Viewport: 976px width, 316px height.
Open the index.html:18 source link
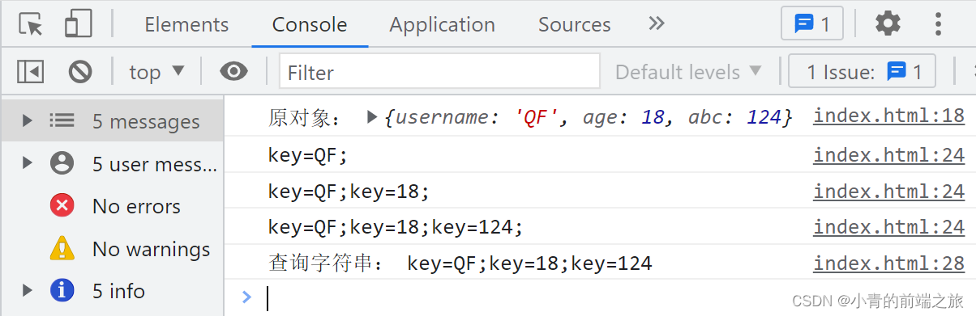pos(888,116)
